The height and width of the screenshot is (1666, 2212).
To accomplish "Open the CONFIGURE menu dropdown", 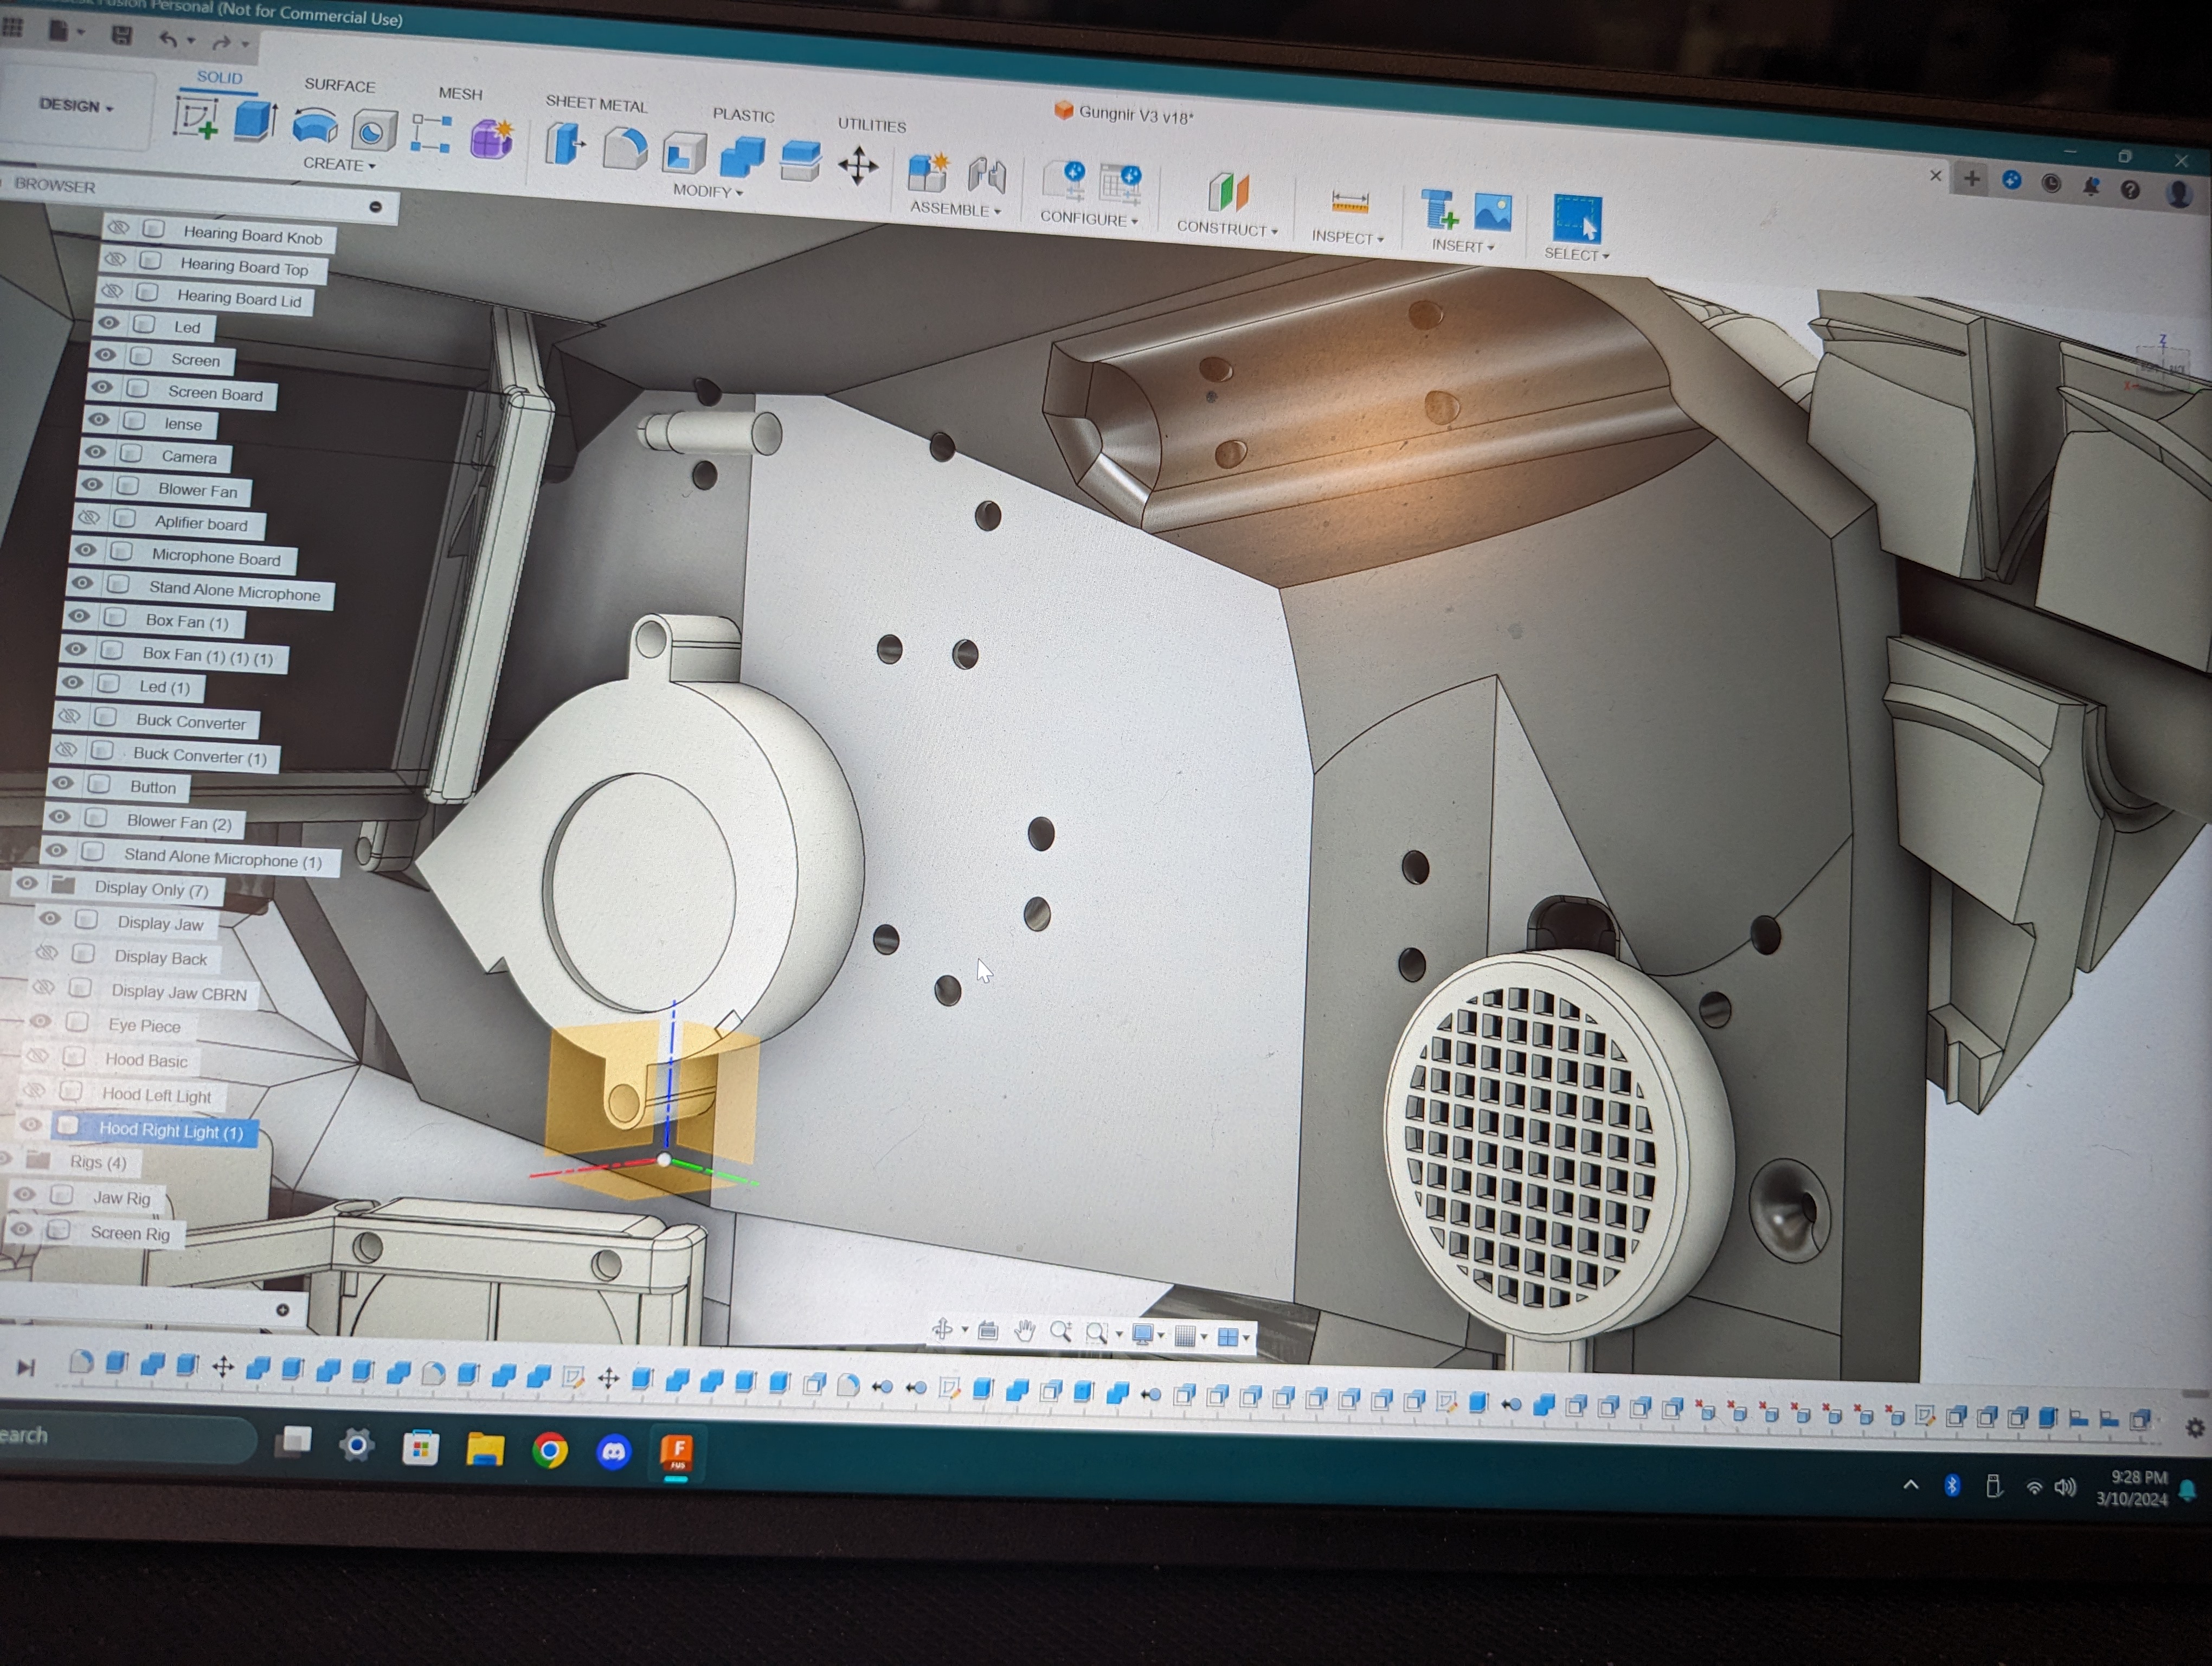I will pos(1089,218).
